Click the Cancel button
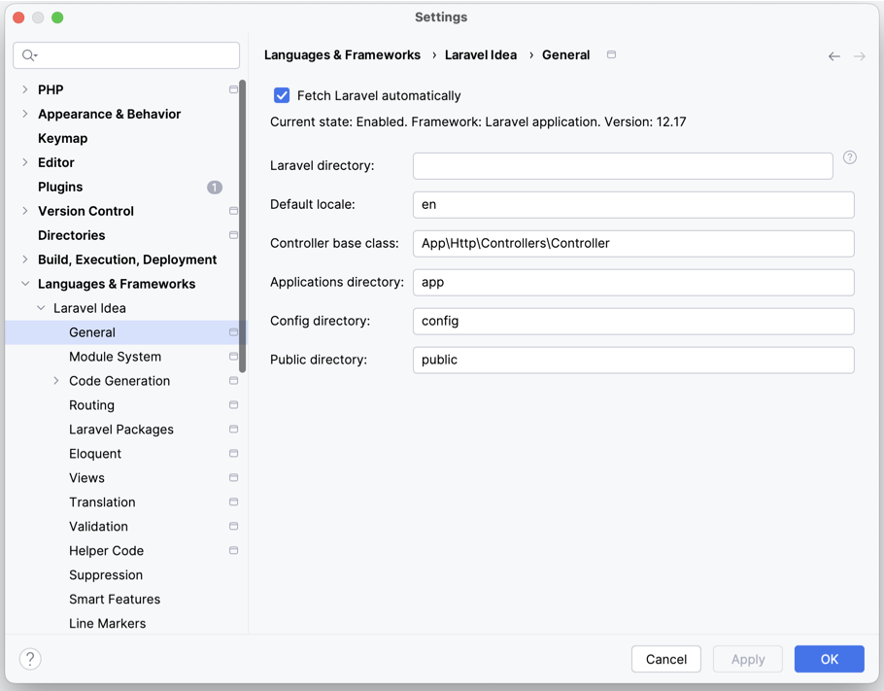 (665, 659)
